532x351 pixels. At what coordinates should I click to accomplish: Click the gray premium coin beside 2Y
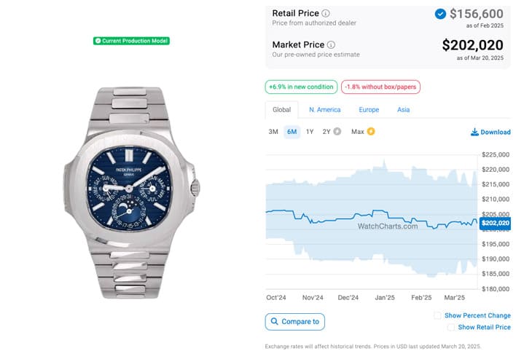click(337, 132)
